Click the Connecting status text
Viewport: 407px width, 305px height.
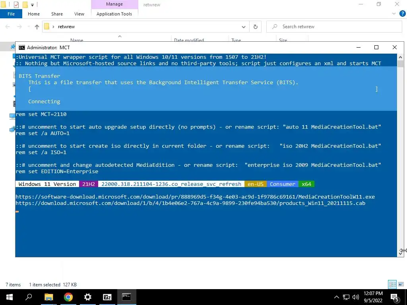44,102
